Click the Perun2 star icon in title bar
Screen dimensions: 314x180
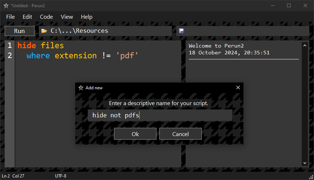pyautogui.click(x=6, y=6)
